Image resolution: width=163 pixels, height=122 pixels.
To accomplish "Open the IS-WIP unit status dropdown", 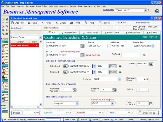I will pyautogui.click(x=112, y=103).
